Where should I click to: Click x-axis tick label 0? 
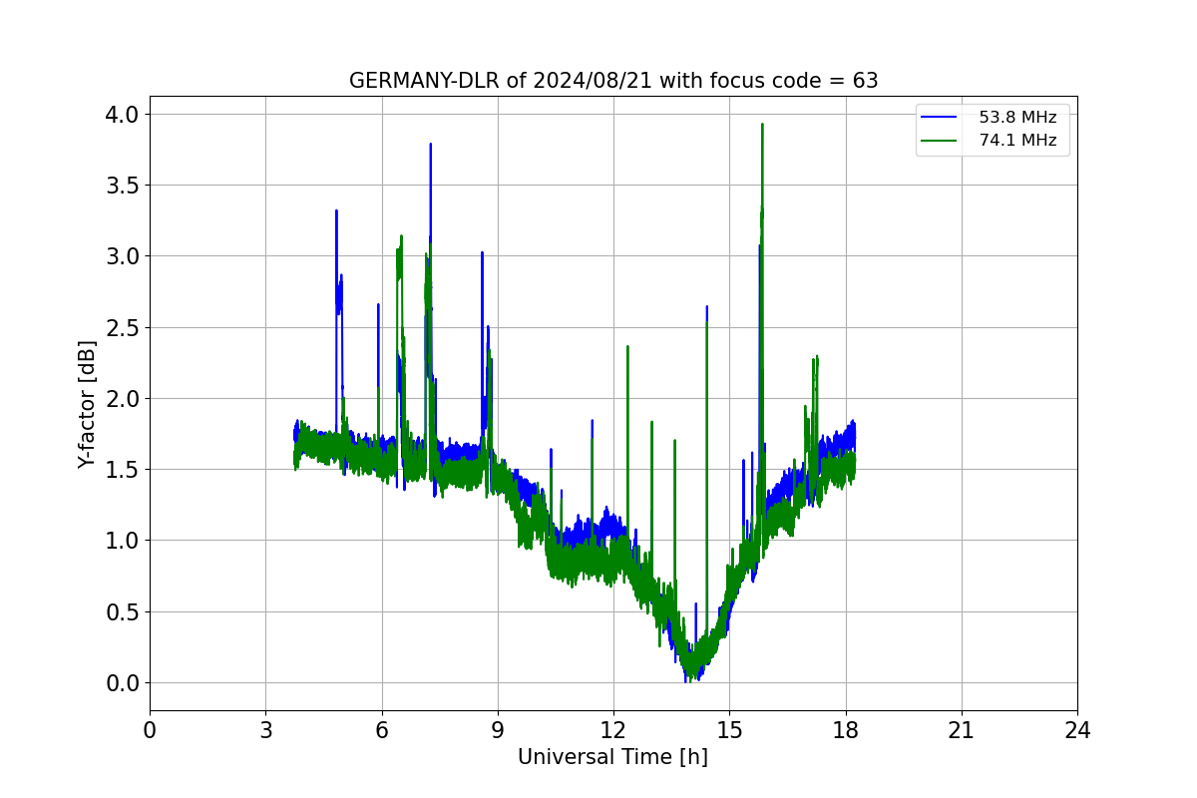pos(150,730)
